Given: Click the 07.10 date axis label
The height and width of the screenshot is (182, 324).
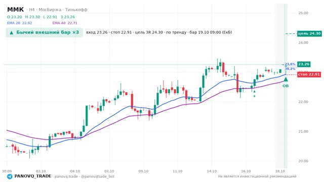Looking at the screenshot, I should pyautogui.click(x=109, y=171).
